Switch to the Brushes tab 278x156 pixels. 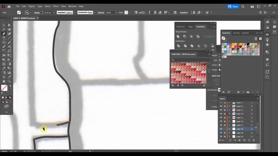pos(237,33)
